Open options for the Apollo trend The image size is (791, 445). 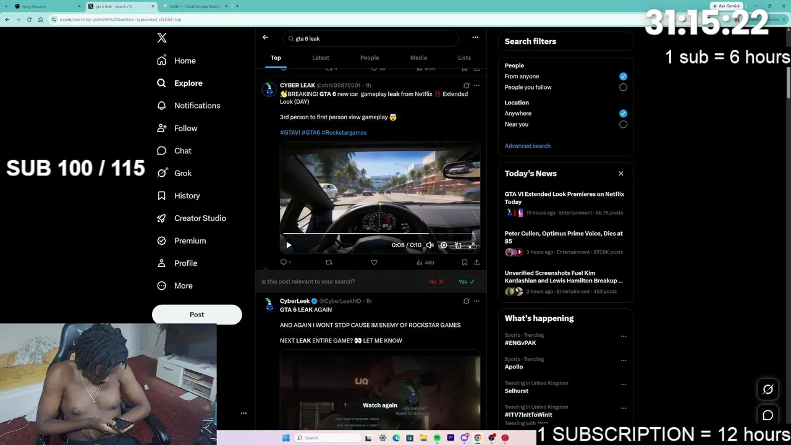(623, 361)
